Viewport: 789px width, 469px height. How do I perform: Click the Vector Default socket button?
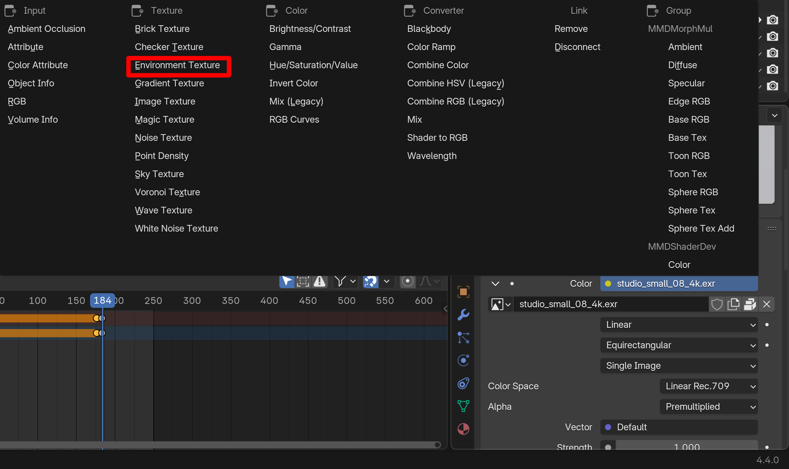click(x=679, y=427)
